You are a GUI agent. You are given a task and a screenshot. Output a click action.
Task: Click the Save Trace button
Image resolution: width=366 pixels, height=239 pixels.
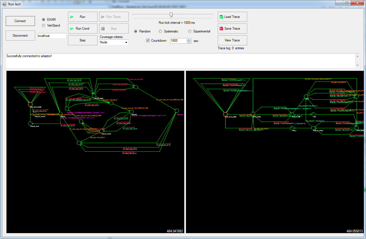coord(232,29)
